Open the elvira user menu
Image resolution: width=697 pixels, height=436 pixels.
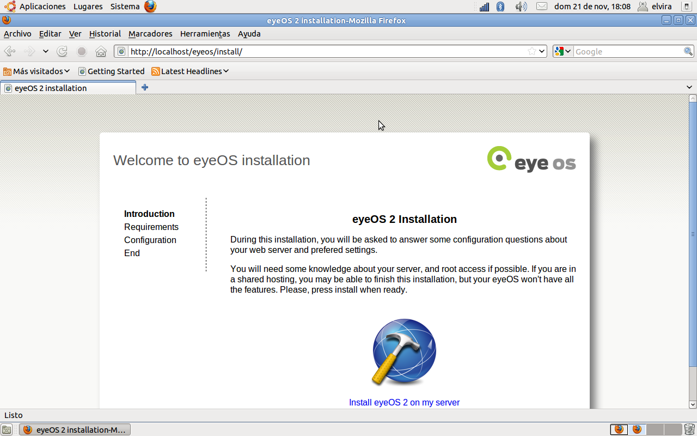tap(655, 7)
